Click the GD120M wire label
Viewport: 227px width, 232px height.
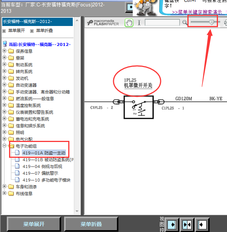tap(184, 99)
